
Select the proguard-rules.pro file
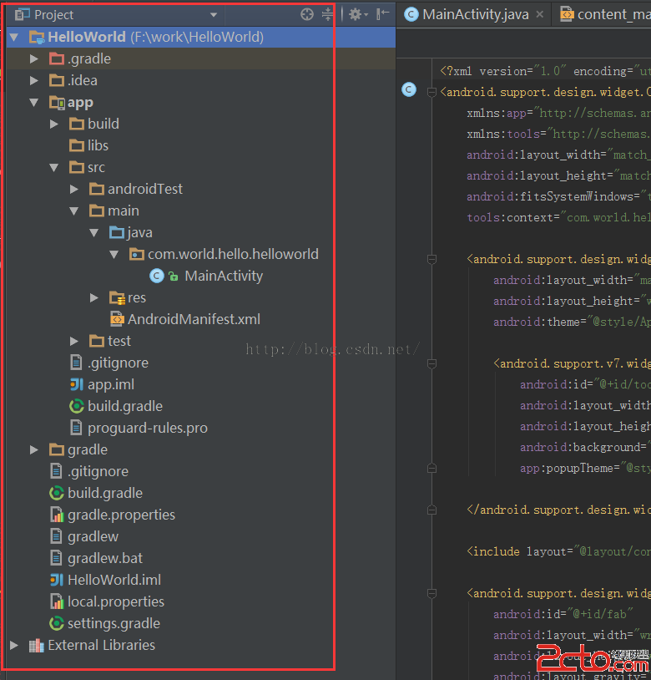pyautogui.click(x=147, y=428)
